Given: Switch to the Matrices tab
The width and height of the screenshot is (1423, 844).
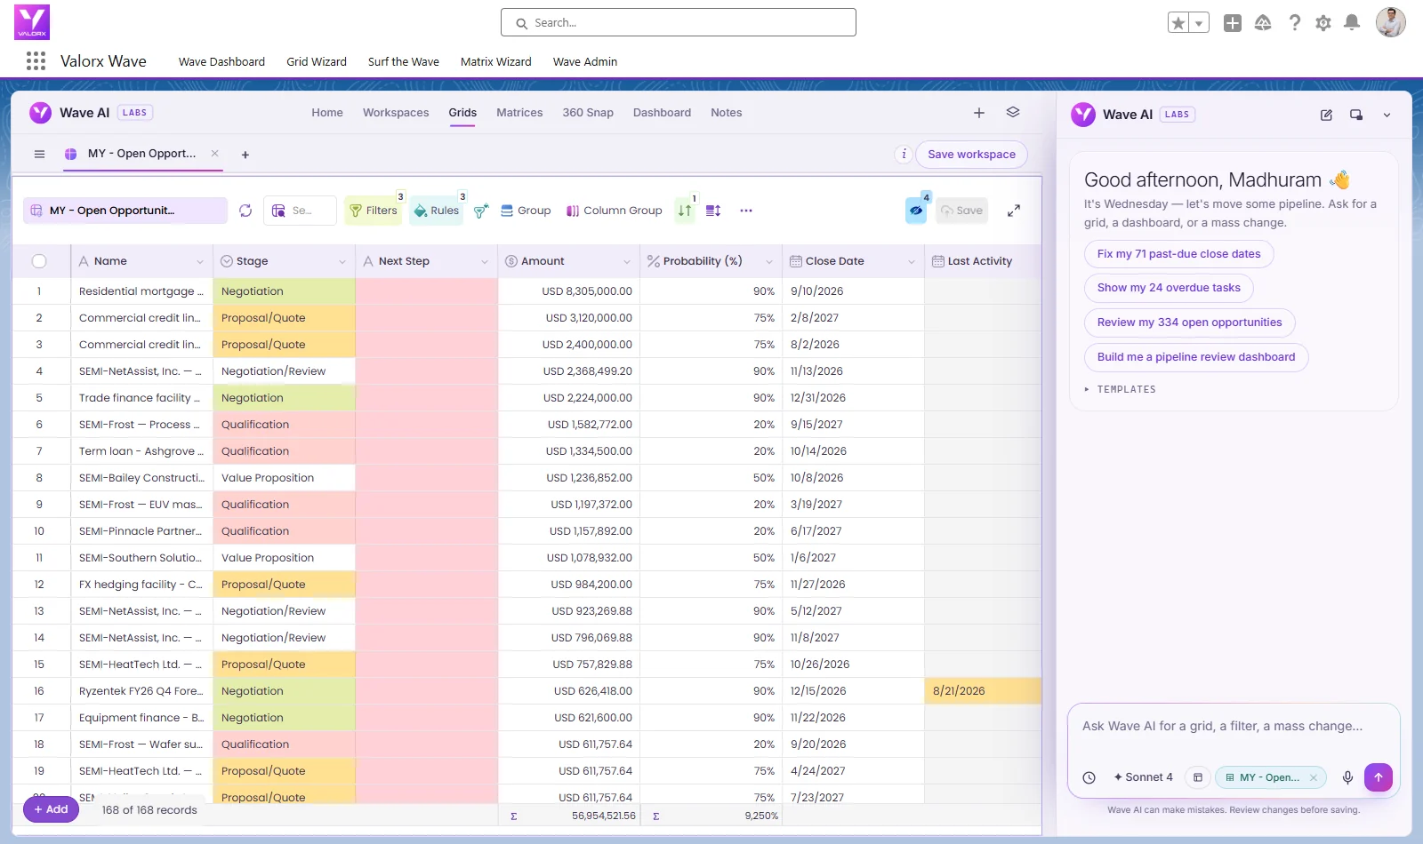Looking at the screenshot, I should click(x=519, y=113).
